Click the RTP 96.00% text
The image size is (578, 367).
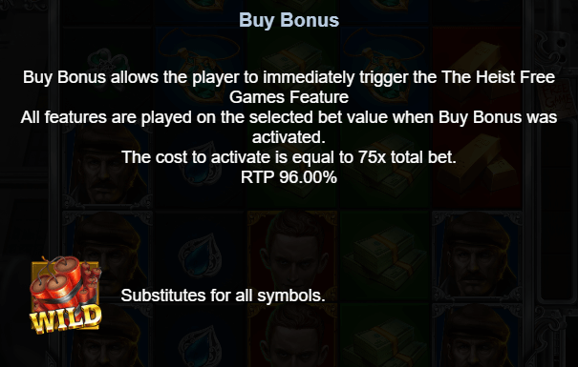click(x=289, y=177)
